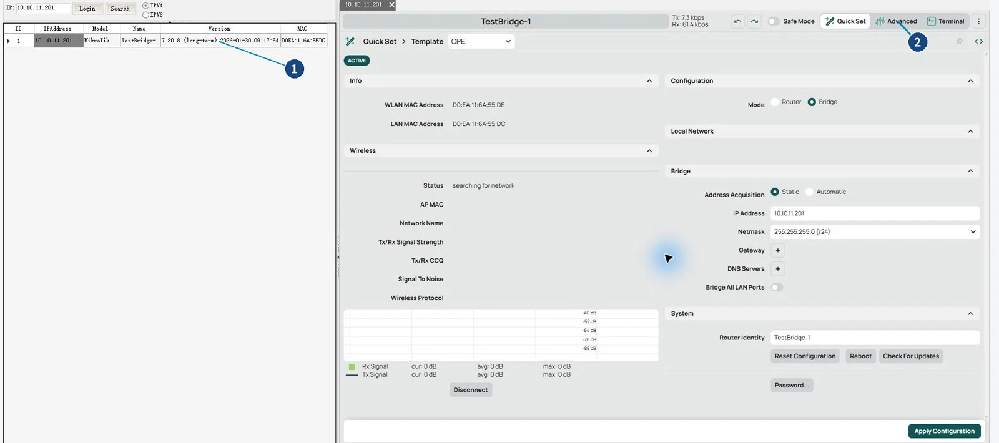Image resolution: width=999 pixels, height=443 pixels.
Task: Switch to the Advanced tab
Action: [896, 21]
